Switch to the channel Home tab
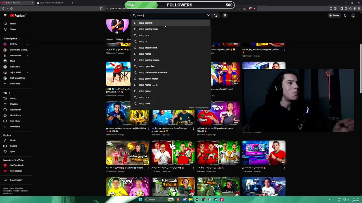 tap(109, 39)
